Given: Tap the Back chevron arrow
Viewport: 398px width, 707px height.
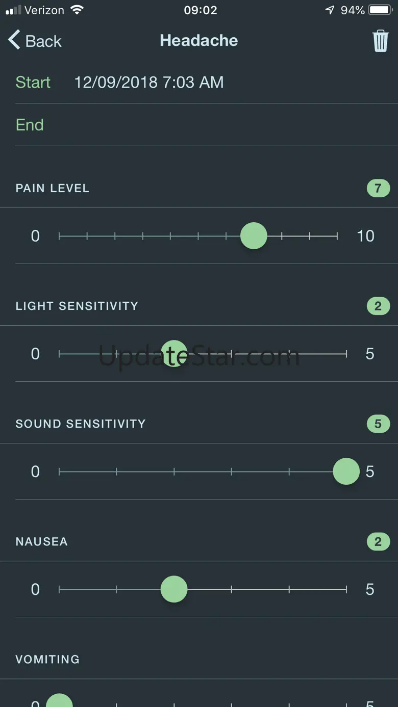Looking at the screenshot, I should pos(14,40).
